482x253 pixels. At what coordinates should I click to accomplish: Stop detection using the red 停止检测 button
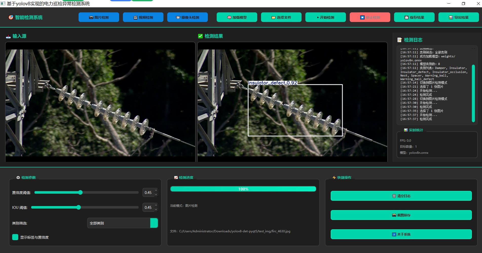(370, 17)
